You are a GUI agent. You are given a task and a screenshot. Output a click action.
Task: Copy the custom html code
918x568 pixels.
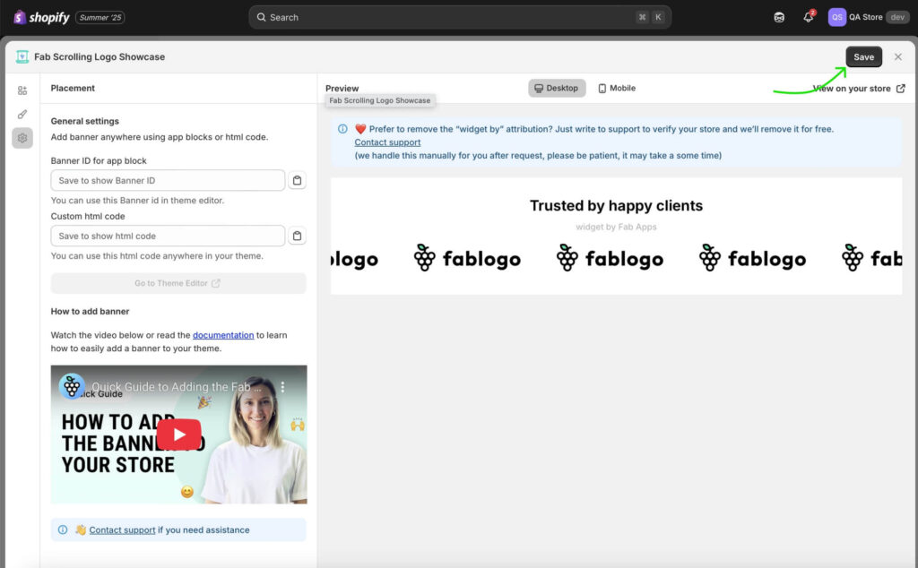coord(297,236)
